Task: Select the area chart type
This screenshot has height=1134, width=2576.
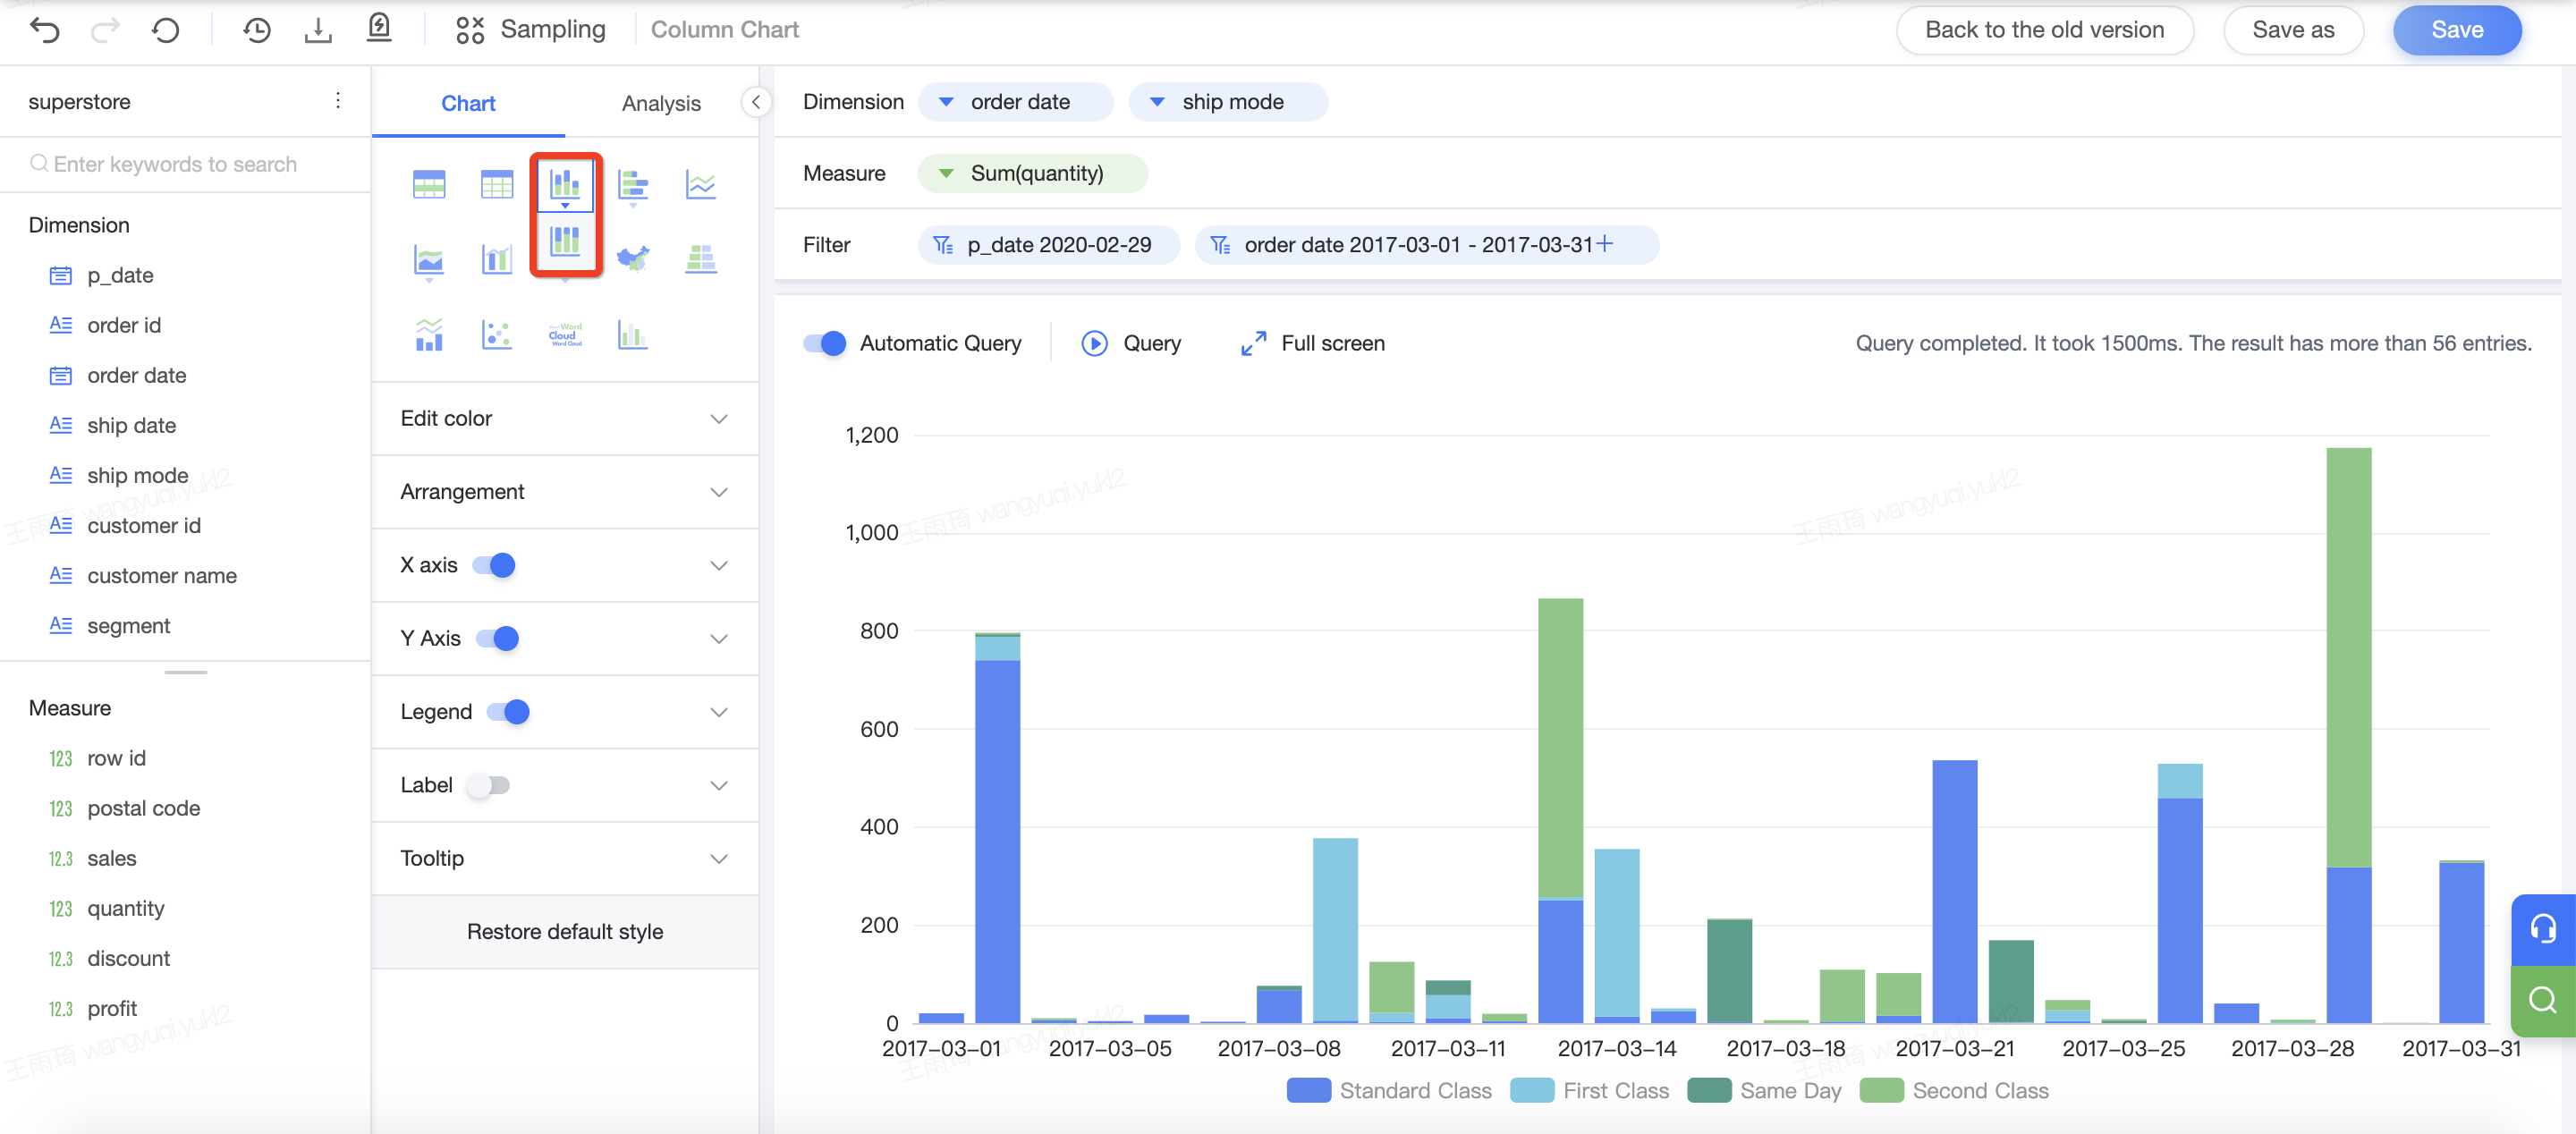Action: [429, 260]
